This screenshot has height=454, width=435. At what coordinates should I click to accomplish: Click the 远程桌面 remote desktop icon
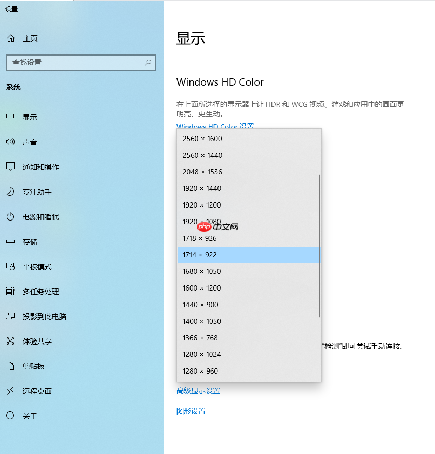click(11, 391)
